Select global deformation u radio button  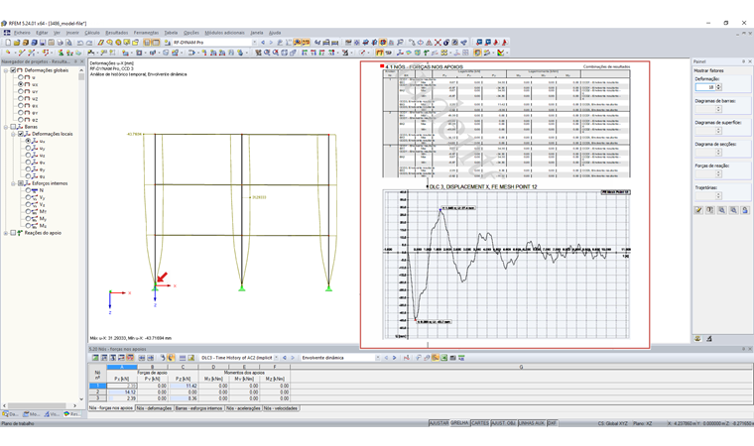pos(21,77)
